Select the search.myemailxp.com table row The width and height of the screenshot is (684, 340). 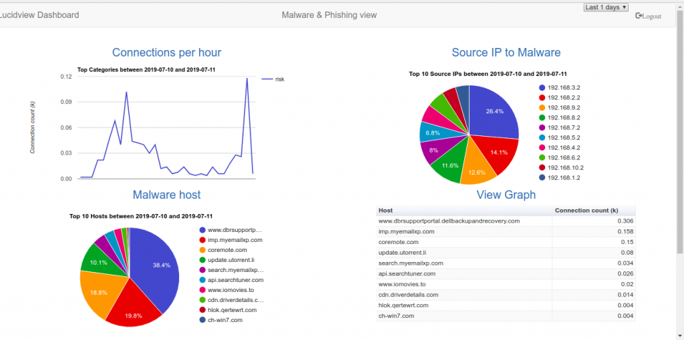point(506,263)
